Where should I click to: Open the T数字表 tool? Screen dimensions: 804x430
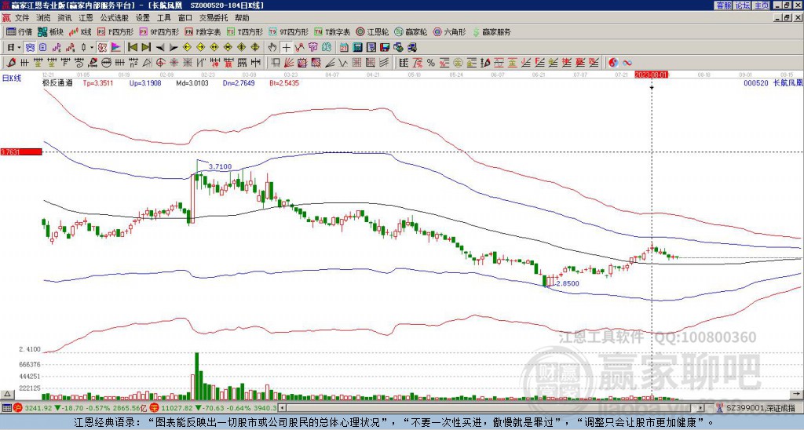point(332,31)
